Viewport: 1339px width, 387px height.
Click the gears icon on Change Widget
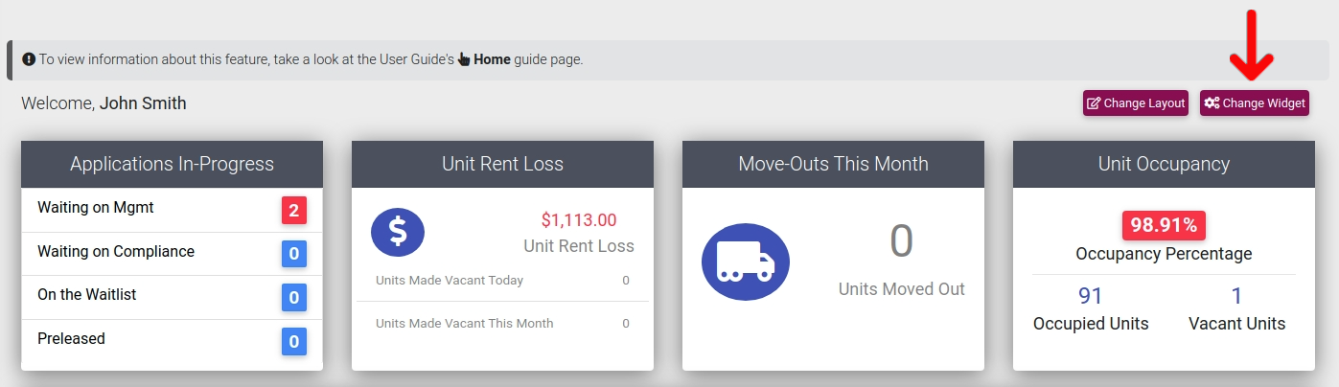[x=1212, y=103]
